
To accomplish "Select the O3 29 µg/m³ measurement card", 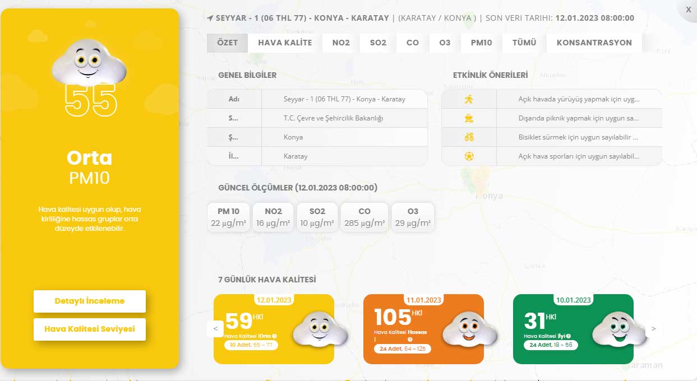I will point(413,217).
